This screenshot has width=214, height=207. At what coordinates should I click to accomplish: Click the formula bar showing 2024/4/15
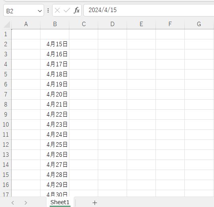coord(149,10)
